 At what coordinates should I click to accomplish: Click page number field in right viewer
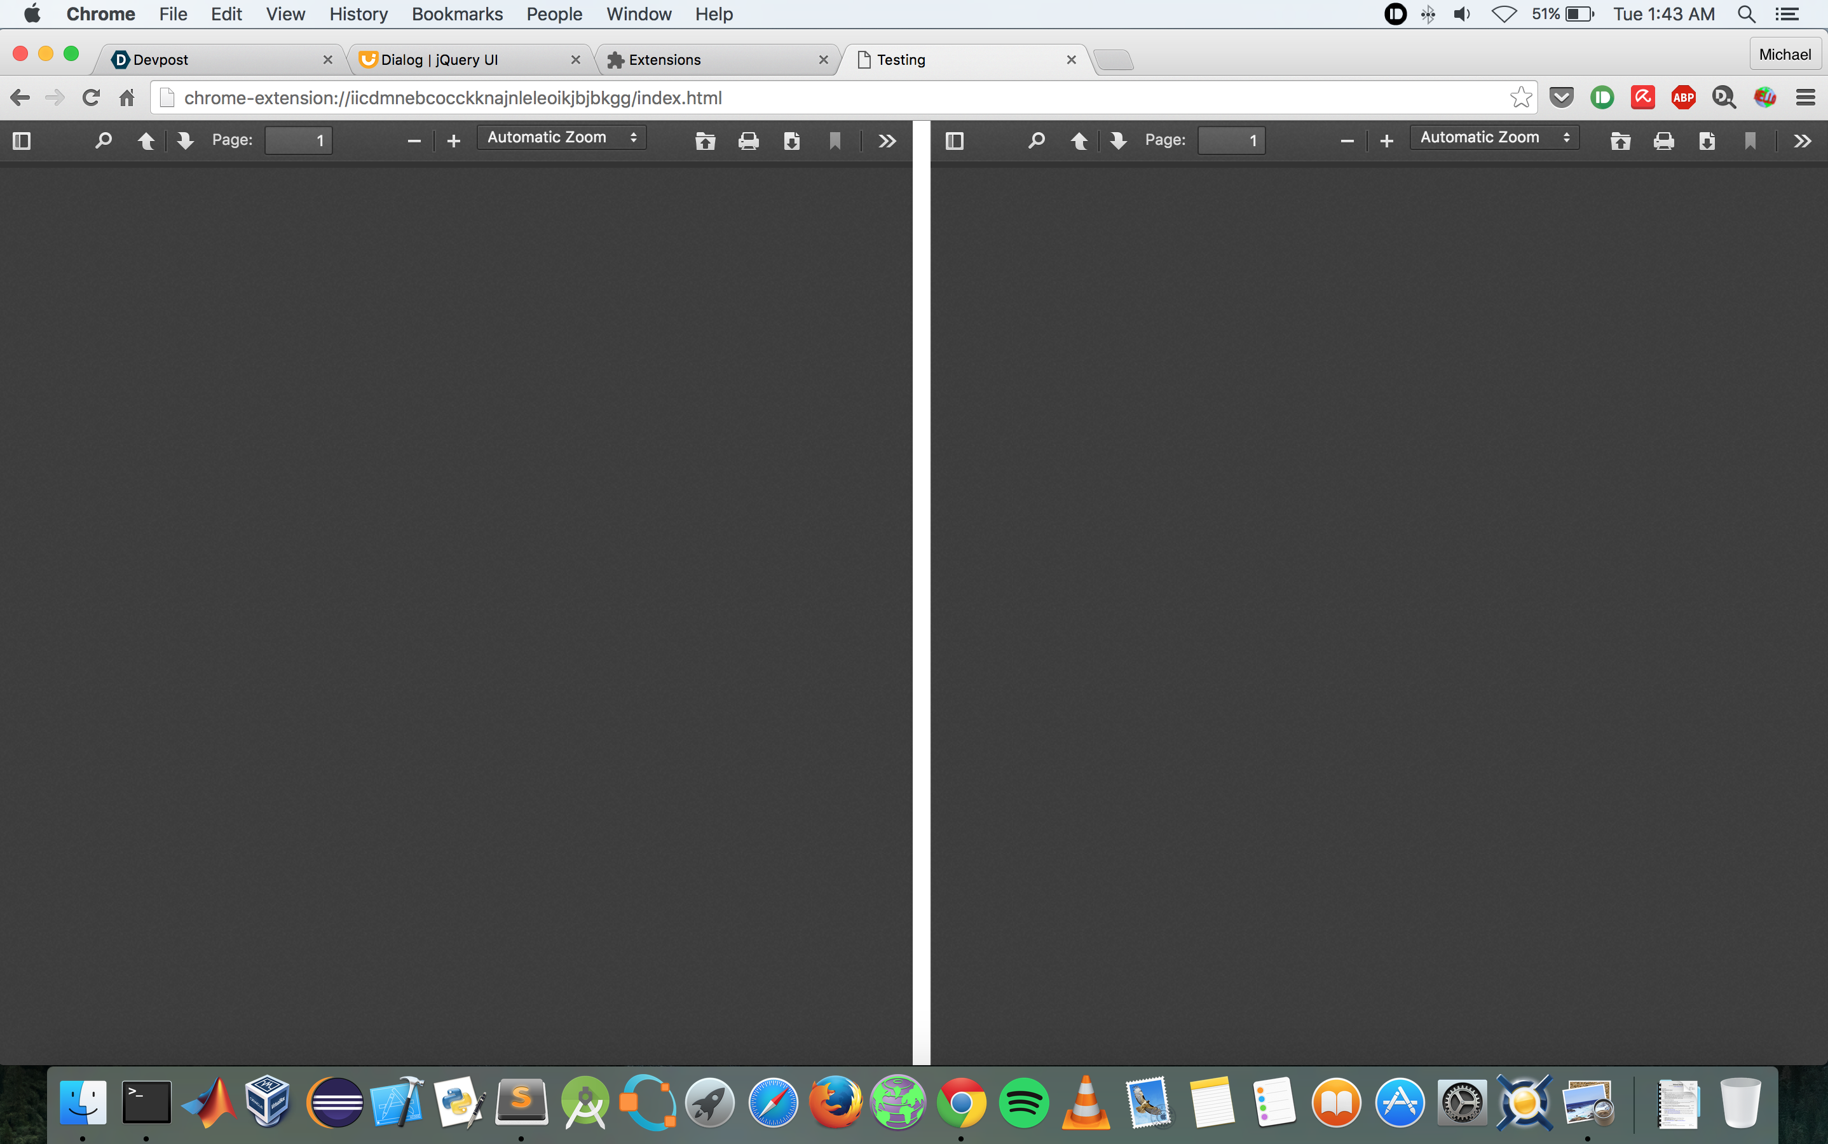1231,140
